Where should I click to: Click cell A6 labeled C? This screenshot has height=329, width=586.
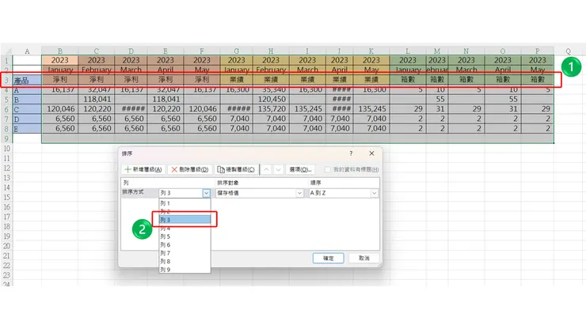(x=27, y=109)
